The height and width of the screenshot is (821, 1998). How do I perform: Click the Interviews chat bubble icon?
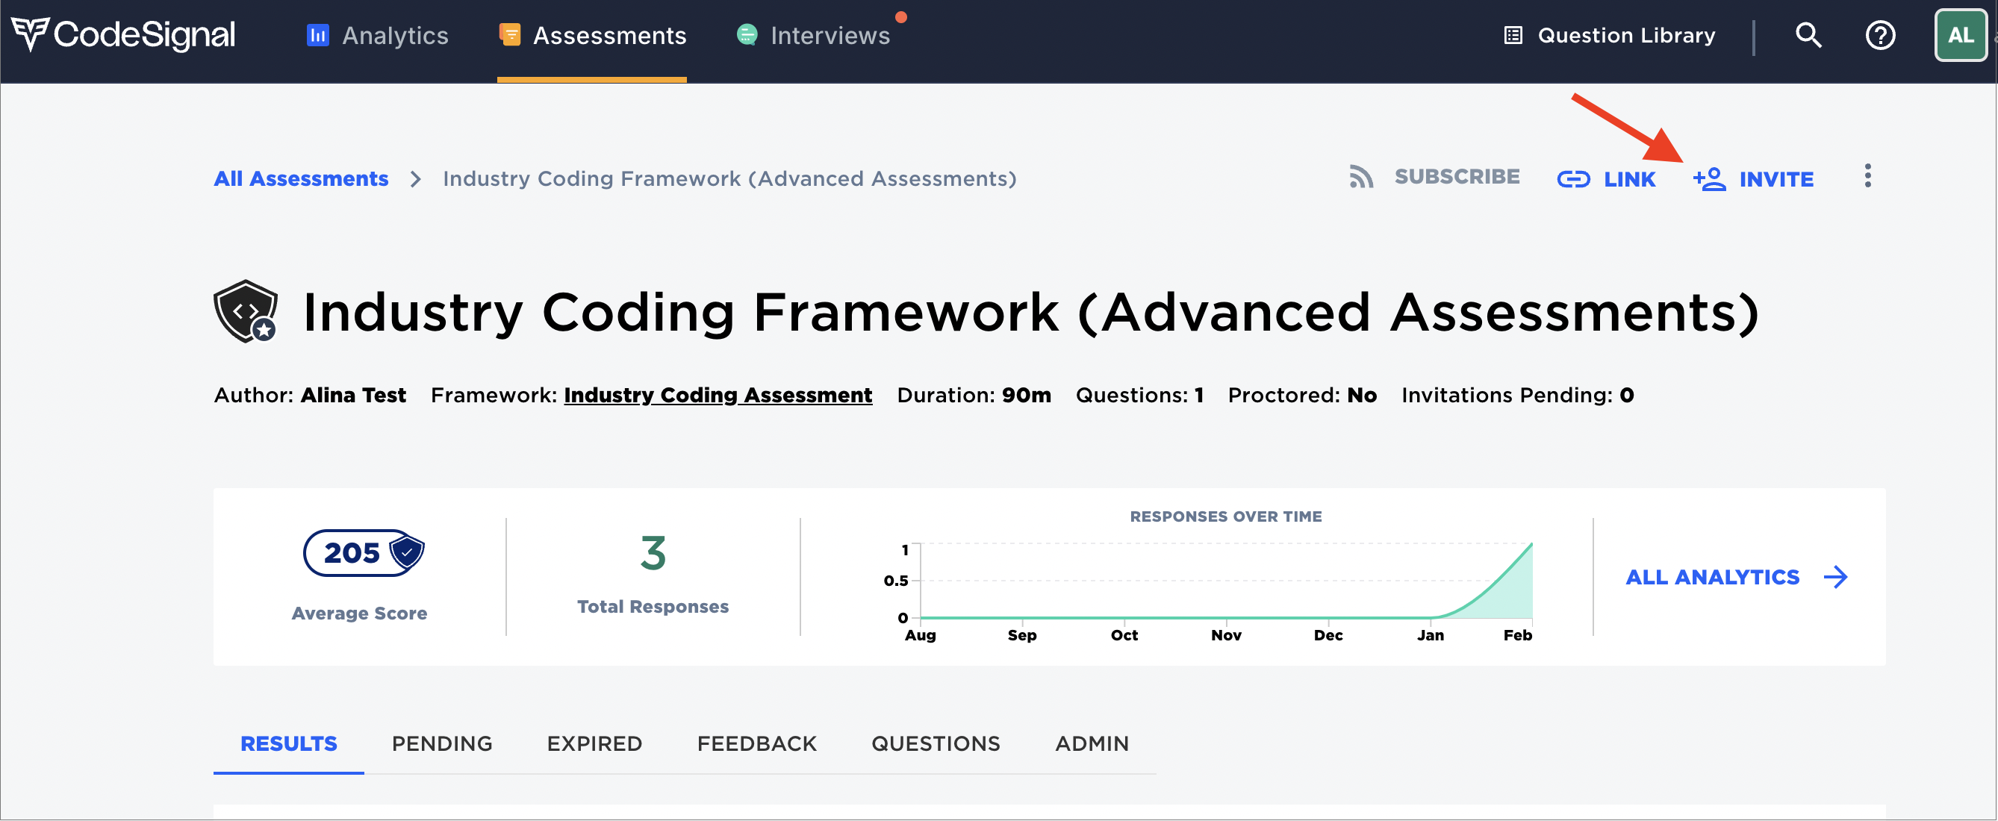[747, 35]
